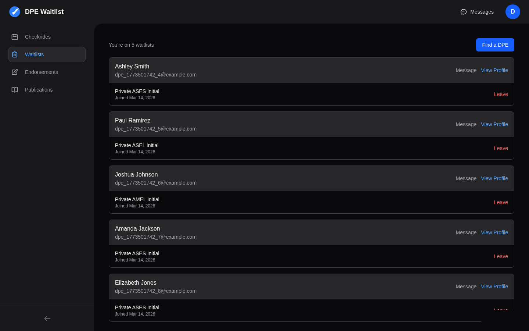Image resolution: width=529 pixels, height=331 pixels.
Task: Open the Endorsements pencil icon
Action: coord(15,72)
